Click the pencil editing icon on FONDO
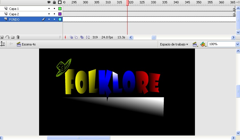Image resolution: width=240 pixels, height=140 pixels. pos(44,19)
